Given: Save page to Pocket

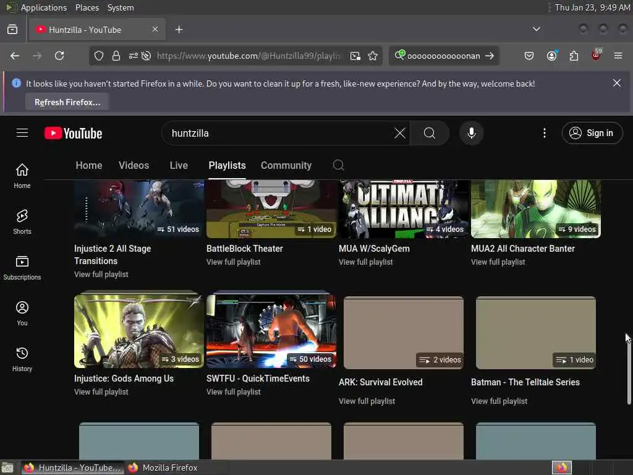Looking at the screenshot, I should (x=529, y=56).
